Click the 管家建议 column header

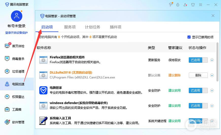pyautogui.click(x=175, y=48)
